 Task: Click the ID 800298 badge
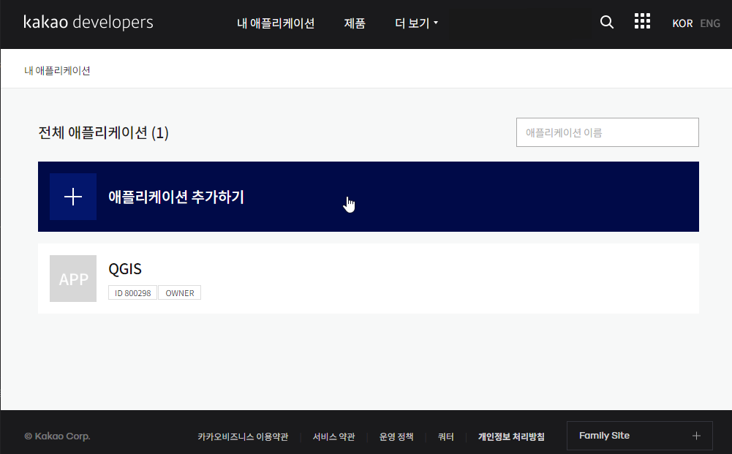(132, 293)
